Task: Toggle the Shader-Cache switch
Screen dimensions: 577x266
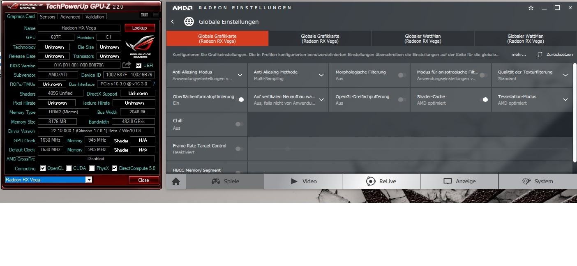Action: pos(484,99)
